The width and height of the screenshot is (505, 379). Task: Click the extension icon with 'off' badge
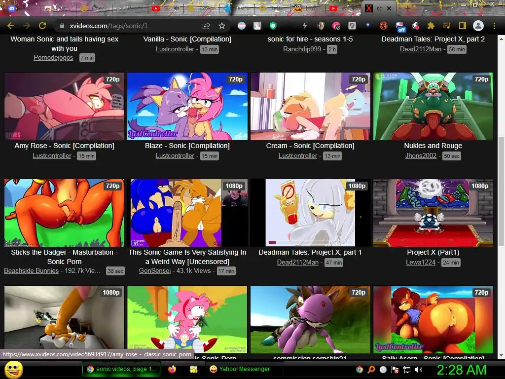[400, 27]
